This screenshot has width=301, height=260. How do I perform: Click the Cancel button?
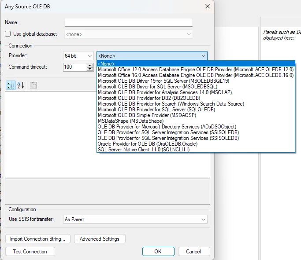[x=194, y=252]
